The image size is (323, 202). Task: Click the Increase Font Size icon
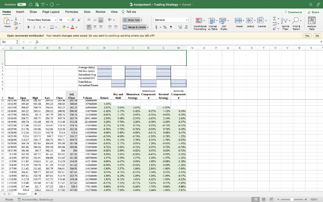tap(73, 20)
